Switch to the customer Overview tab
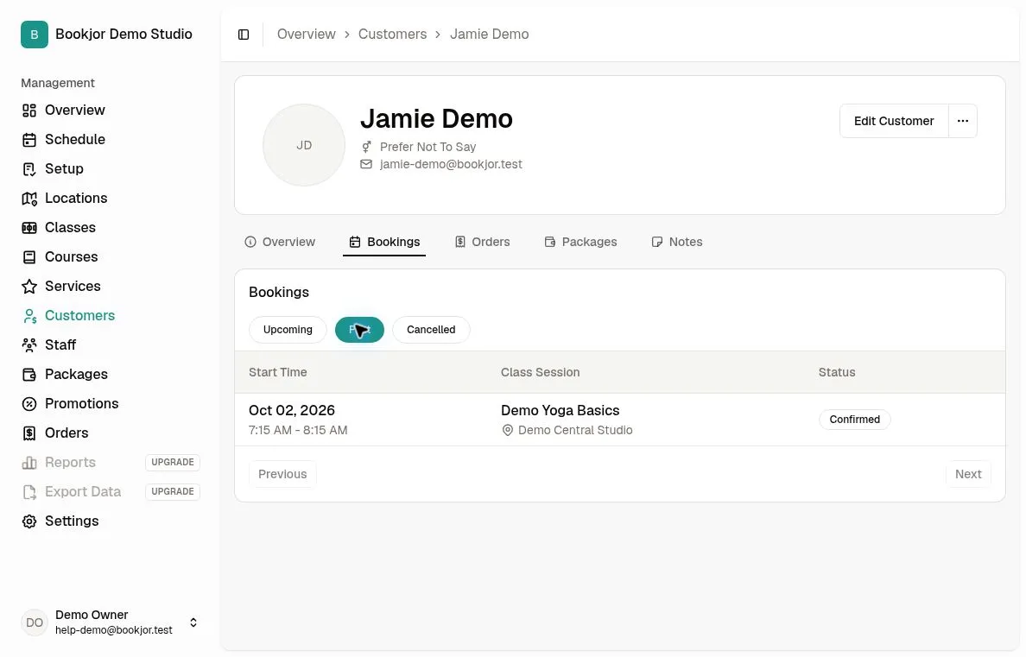1026x657 pixels. pyautogui.click(x=280, y=242)
